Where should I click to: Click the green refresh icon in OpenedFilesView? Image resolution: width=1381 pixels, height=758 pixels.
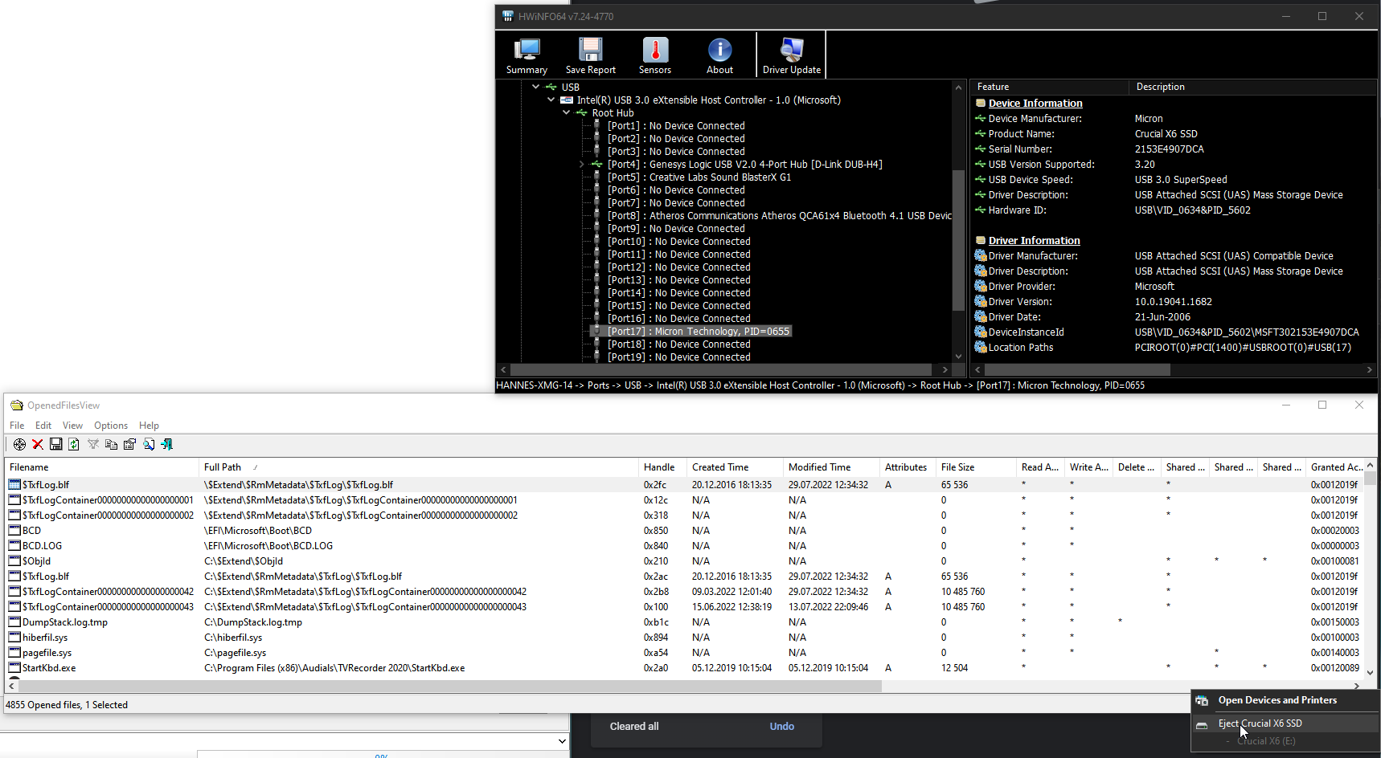(x=74, y=444)
